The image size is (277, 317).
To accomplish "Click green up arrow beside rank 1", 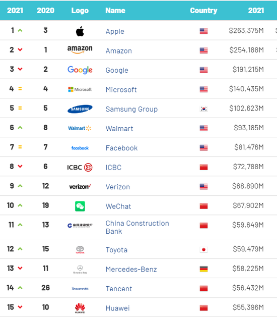I will [x=20, y=30].
